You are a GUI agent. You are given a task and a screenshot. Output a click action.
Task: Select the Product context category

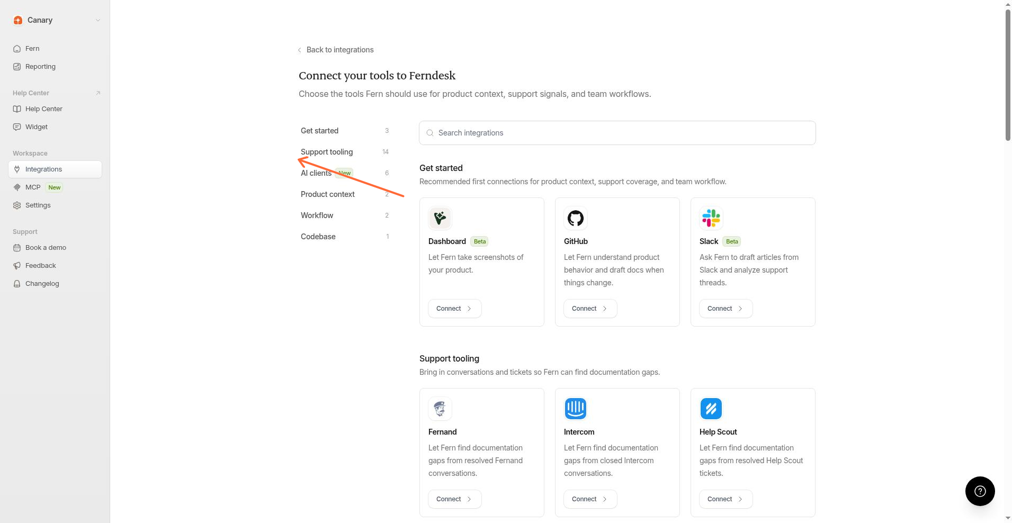(345, 194)
